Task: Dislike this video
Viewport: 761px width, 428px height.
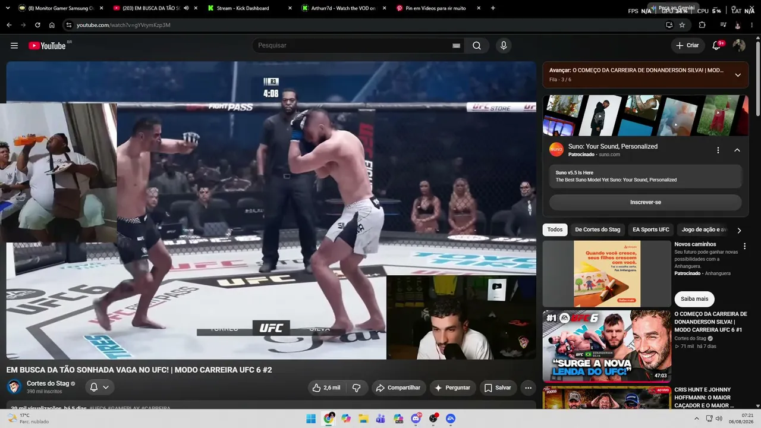Action: tap(357, 388)
